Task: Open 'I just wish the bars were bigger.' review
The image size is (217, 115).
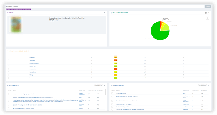Action: pyautogui.click(x=124, y=104)
